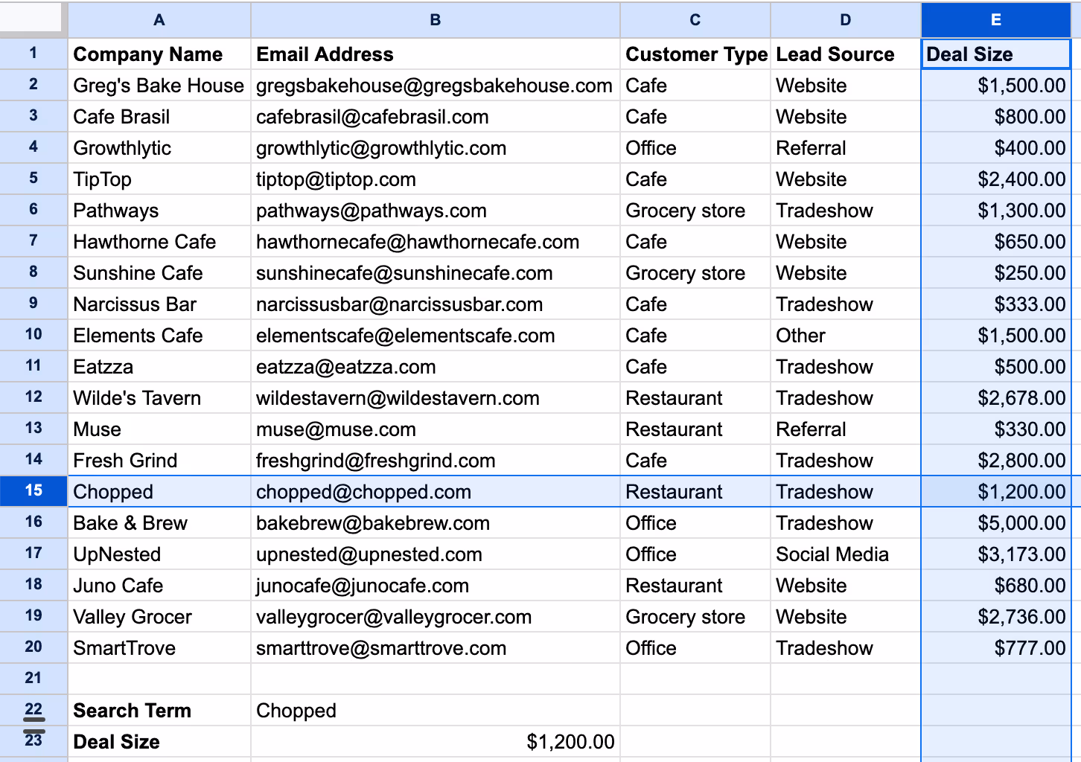Select the $333.00 deal size cell

(x=996, y=304)
